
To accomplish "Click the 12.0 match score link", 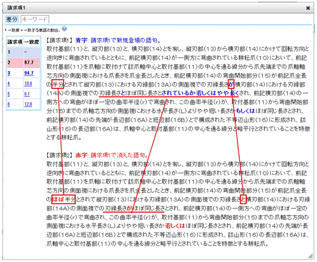I will tap(28, 105).
